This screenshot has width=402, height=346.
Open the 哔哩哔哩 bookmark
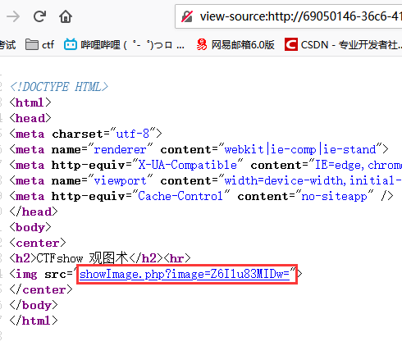[x=124, y=44]
